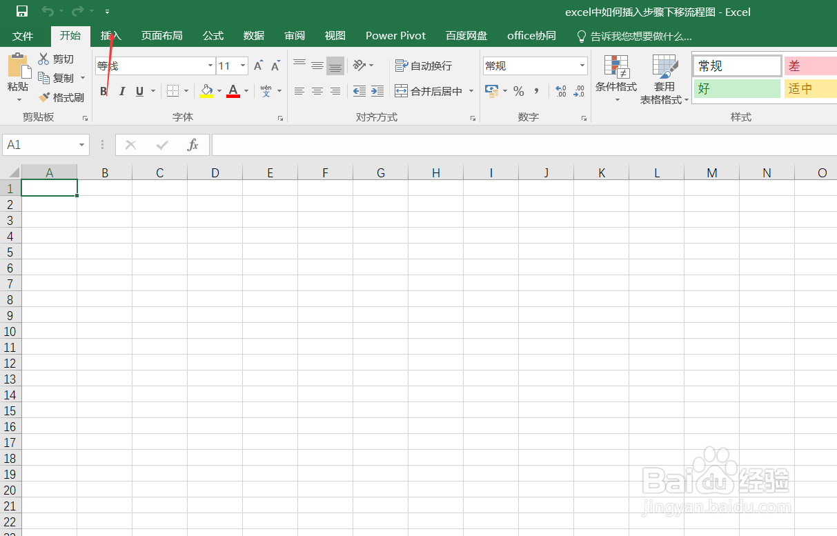Switch to the 开始 tab
Image resolution: width=837 pixels, height=536 pixels.
[x=70, y=36]
